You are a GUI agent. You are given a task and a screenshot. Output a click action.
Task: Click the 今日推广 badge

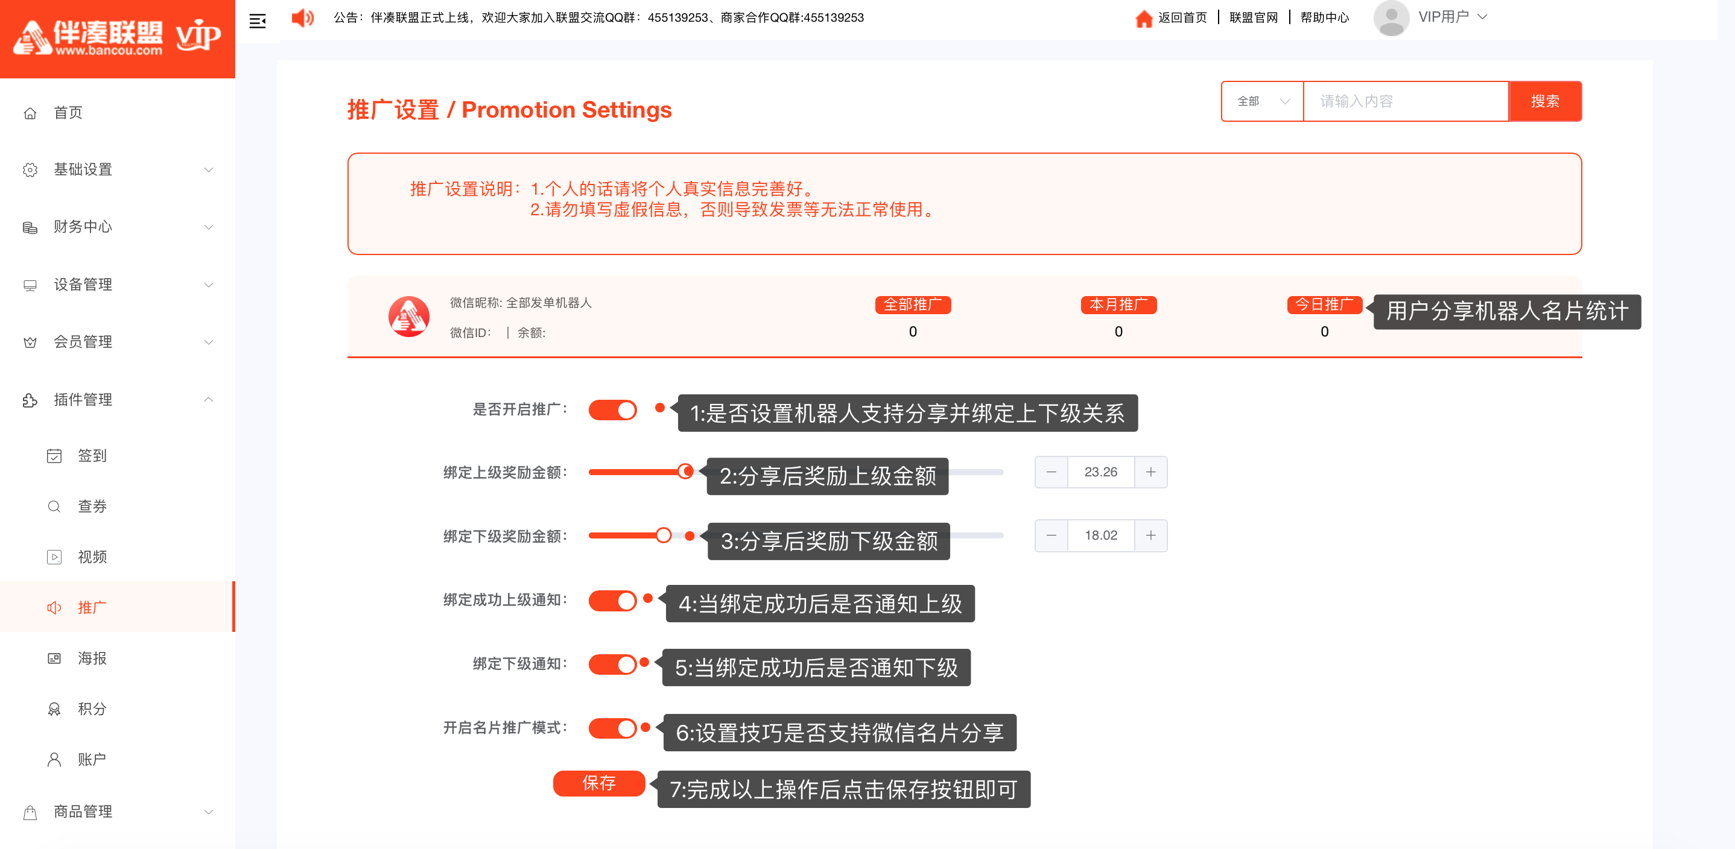click(x=1324, y=305)
